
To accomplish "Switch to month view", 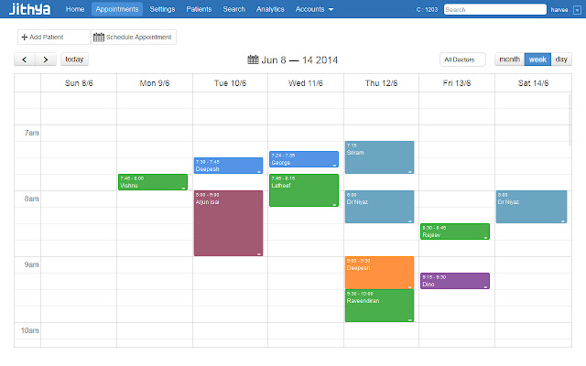I will (x=510, y=59).
